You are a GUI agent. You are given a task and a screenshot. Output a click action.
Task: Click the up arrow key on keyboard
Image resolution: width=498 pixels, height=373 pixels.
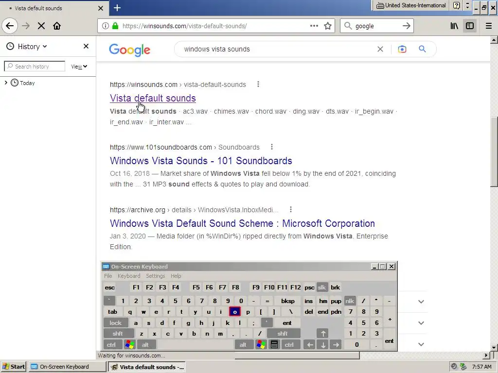323,334
